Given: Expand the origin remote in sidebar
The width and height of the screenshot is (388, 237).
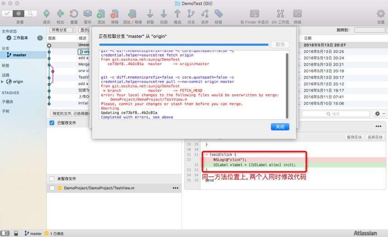Looking at the screenshot, I should (2, 81).
